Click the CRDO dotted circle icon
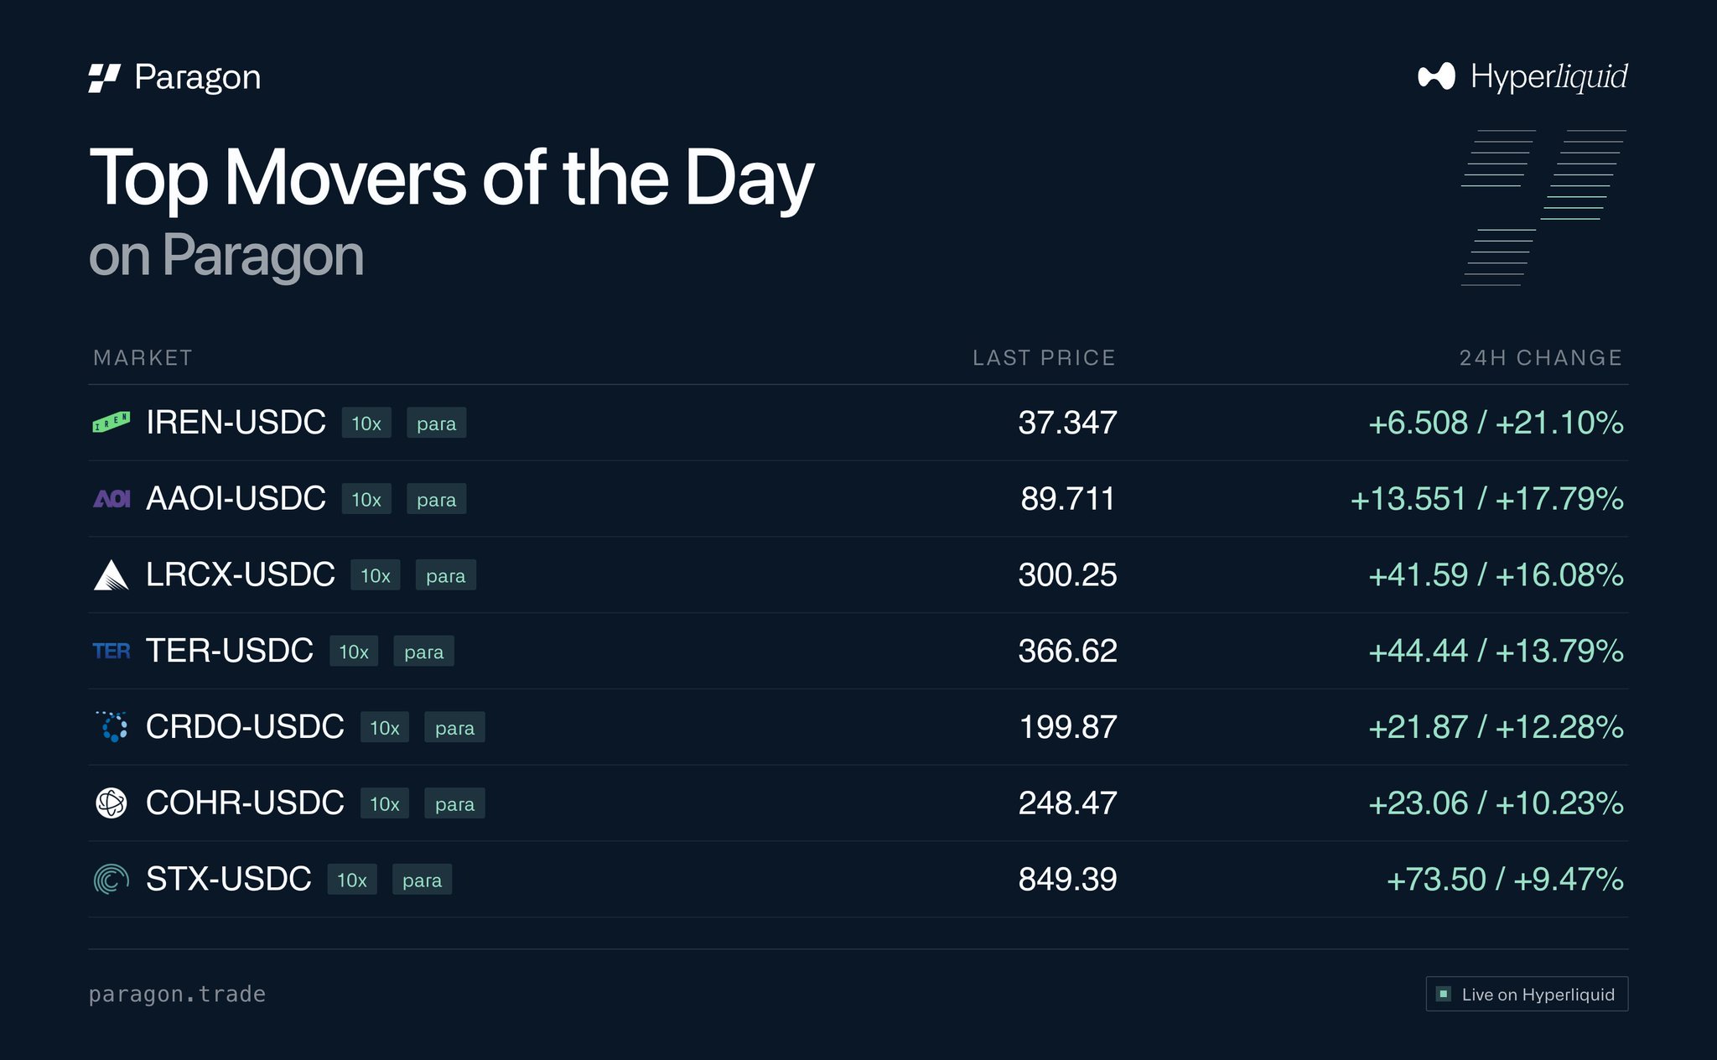 coord(112,726)
